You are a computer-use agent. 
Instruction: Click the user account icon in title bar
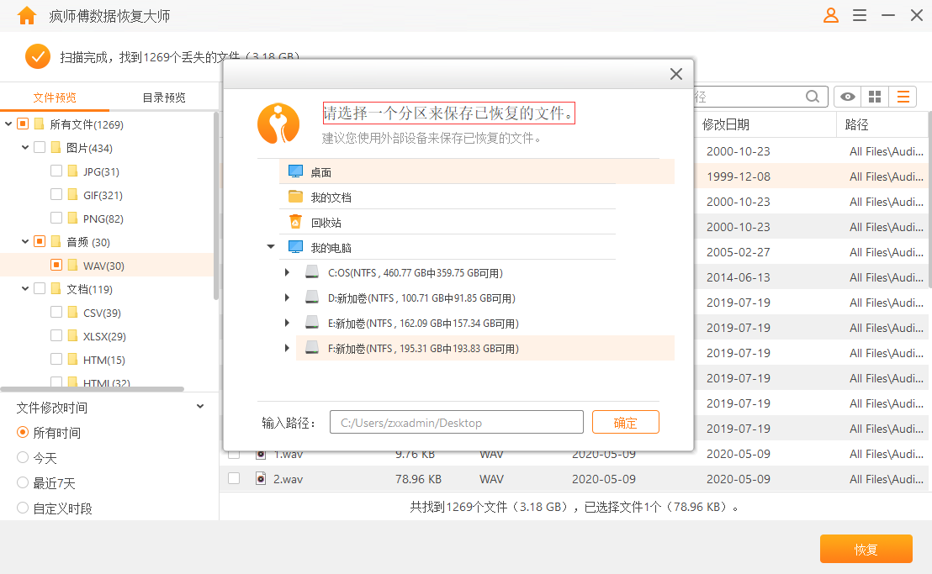(x=831, y=14)
